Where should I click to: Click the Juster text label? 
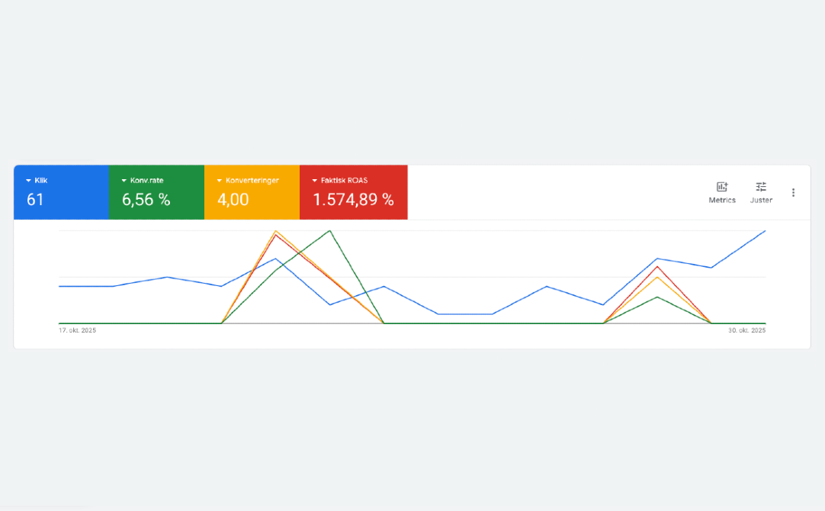pyautogui.click(x=761, y=201)
